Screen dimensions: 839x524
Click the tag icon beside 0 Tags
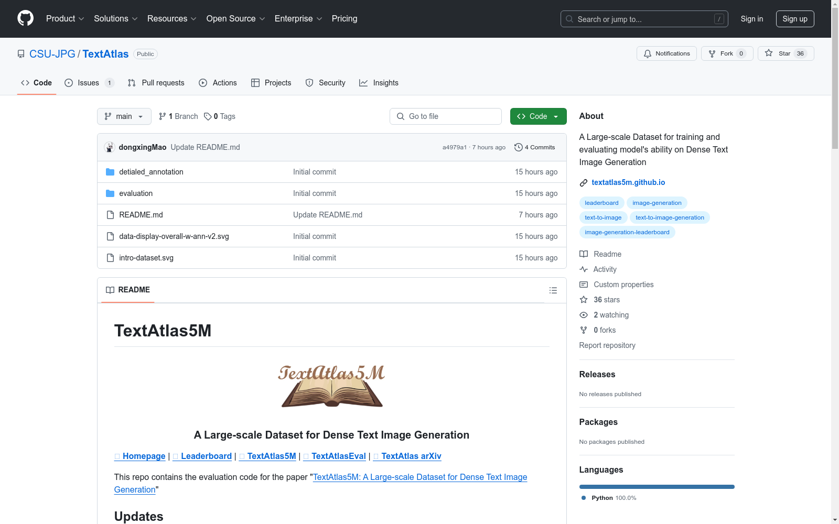pyautogui.click(x=208, y=116)
